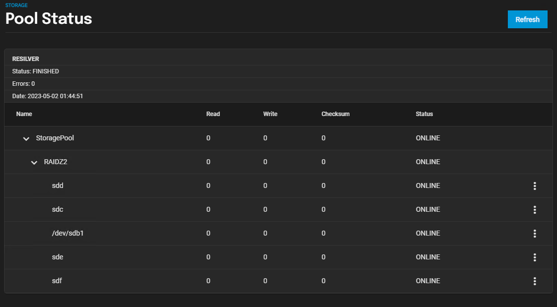Click ONLINE status in StoragePool row
Screen dimensions: 557x307
click(x=428, y=138)
